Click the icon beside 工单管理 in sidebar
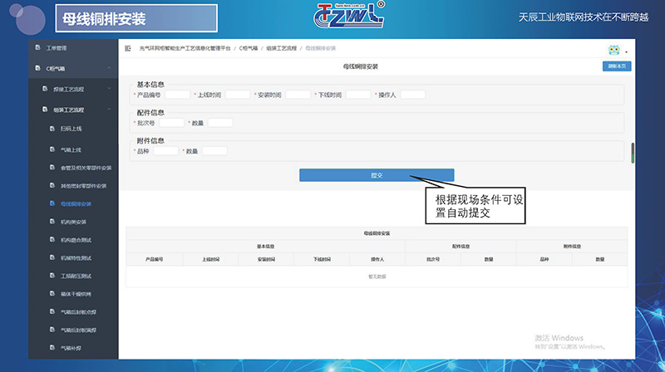The height and width of the screenshot is (372, 665). [x=37, y=47]
